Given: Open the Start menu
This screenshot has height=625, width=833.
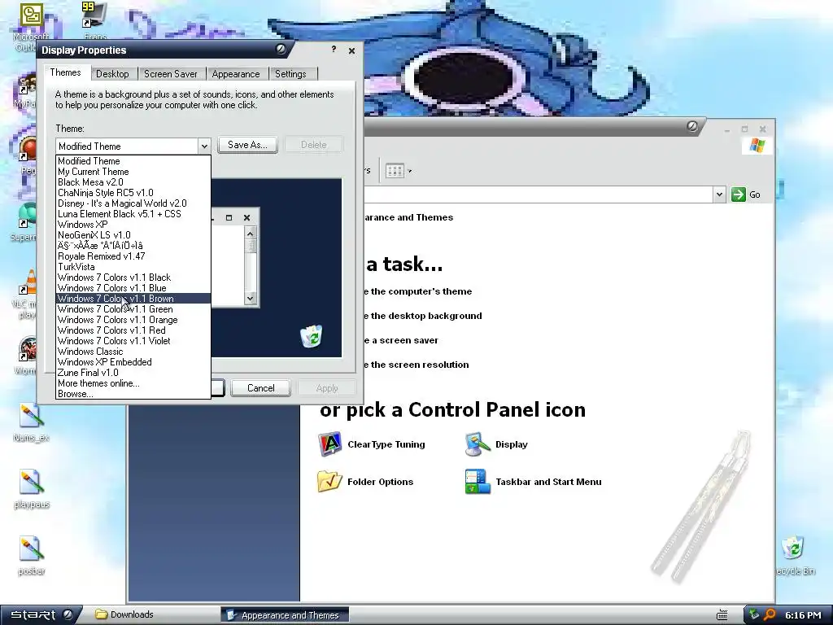Looking at the screenshot, I should pos(41,615).
